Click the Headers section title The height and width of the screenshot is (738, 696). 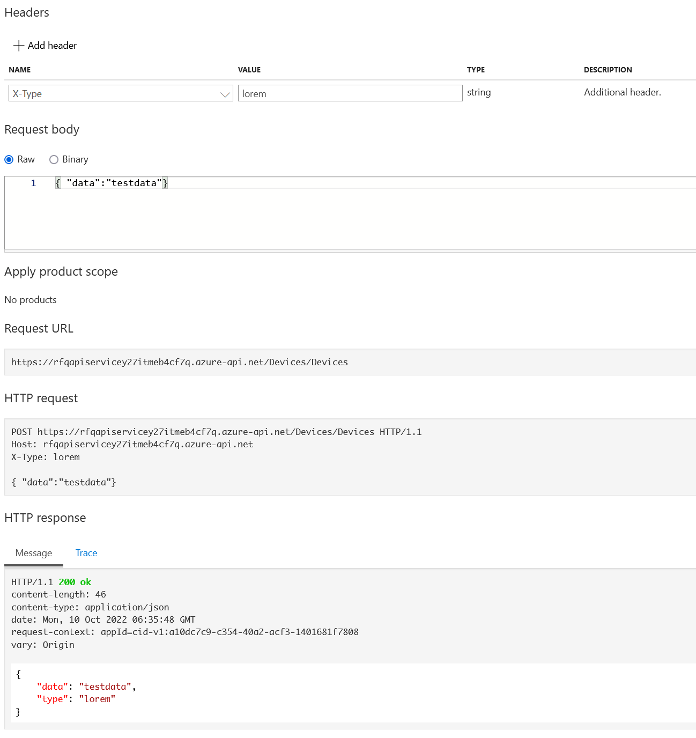click(x=26, y=12)
